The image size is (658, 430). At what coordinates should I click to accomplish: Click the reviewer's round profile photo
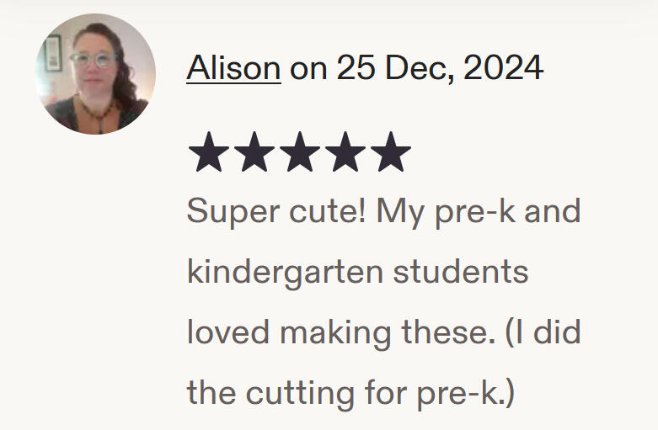95,74
